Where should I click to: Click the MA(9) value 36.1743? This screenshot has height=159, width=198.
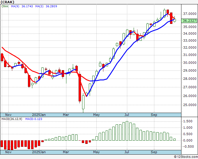pyautogui.click(x=27, y=6)
